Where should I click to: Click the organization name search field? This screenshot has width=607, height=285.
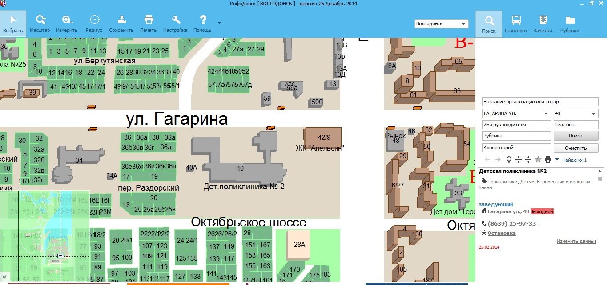click(x=540, y=102)
